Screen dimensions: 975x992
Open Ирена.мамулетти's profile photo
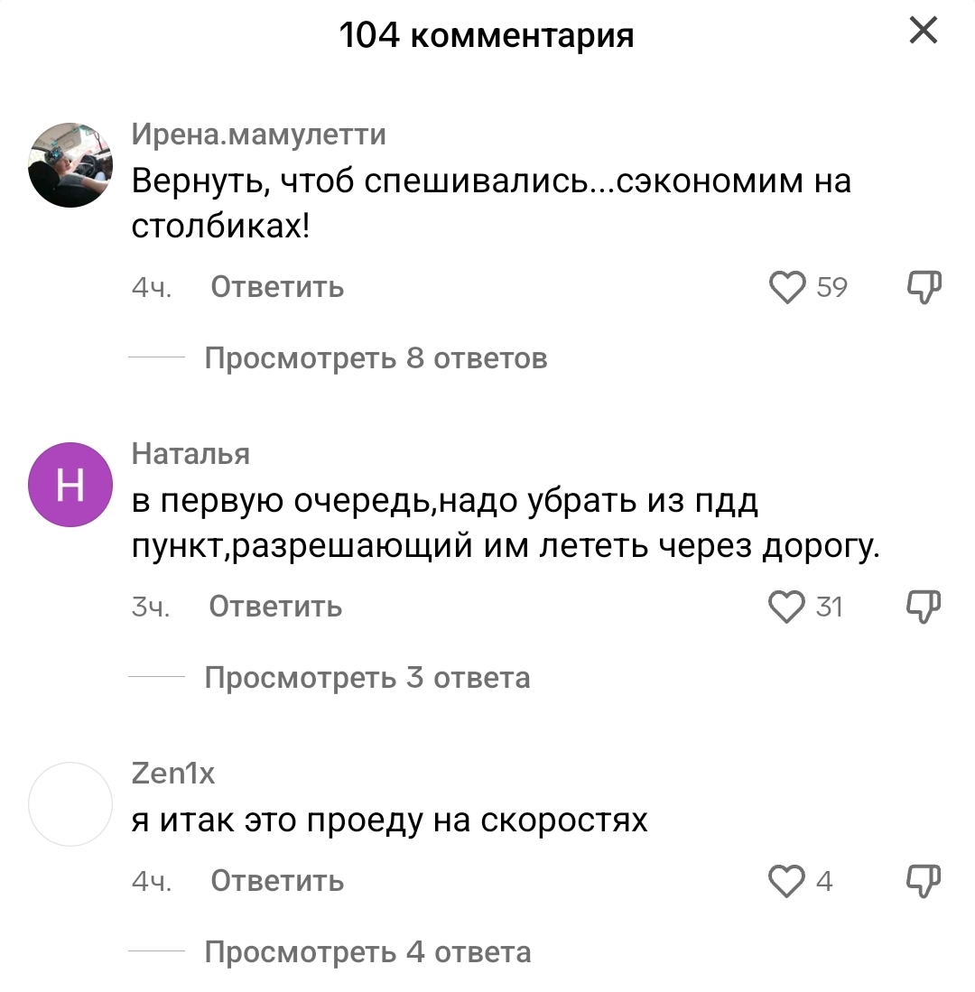tap(70, 165)
